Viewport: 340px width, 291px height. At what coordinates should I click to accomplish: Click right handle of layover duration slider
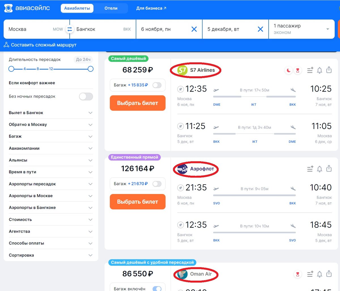90,69
